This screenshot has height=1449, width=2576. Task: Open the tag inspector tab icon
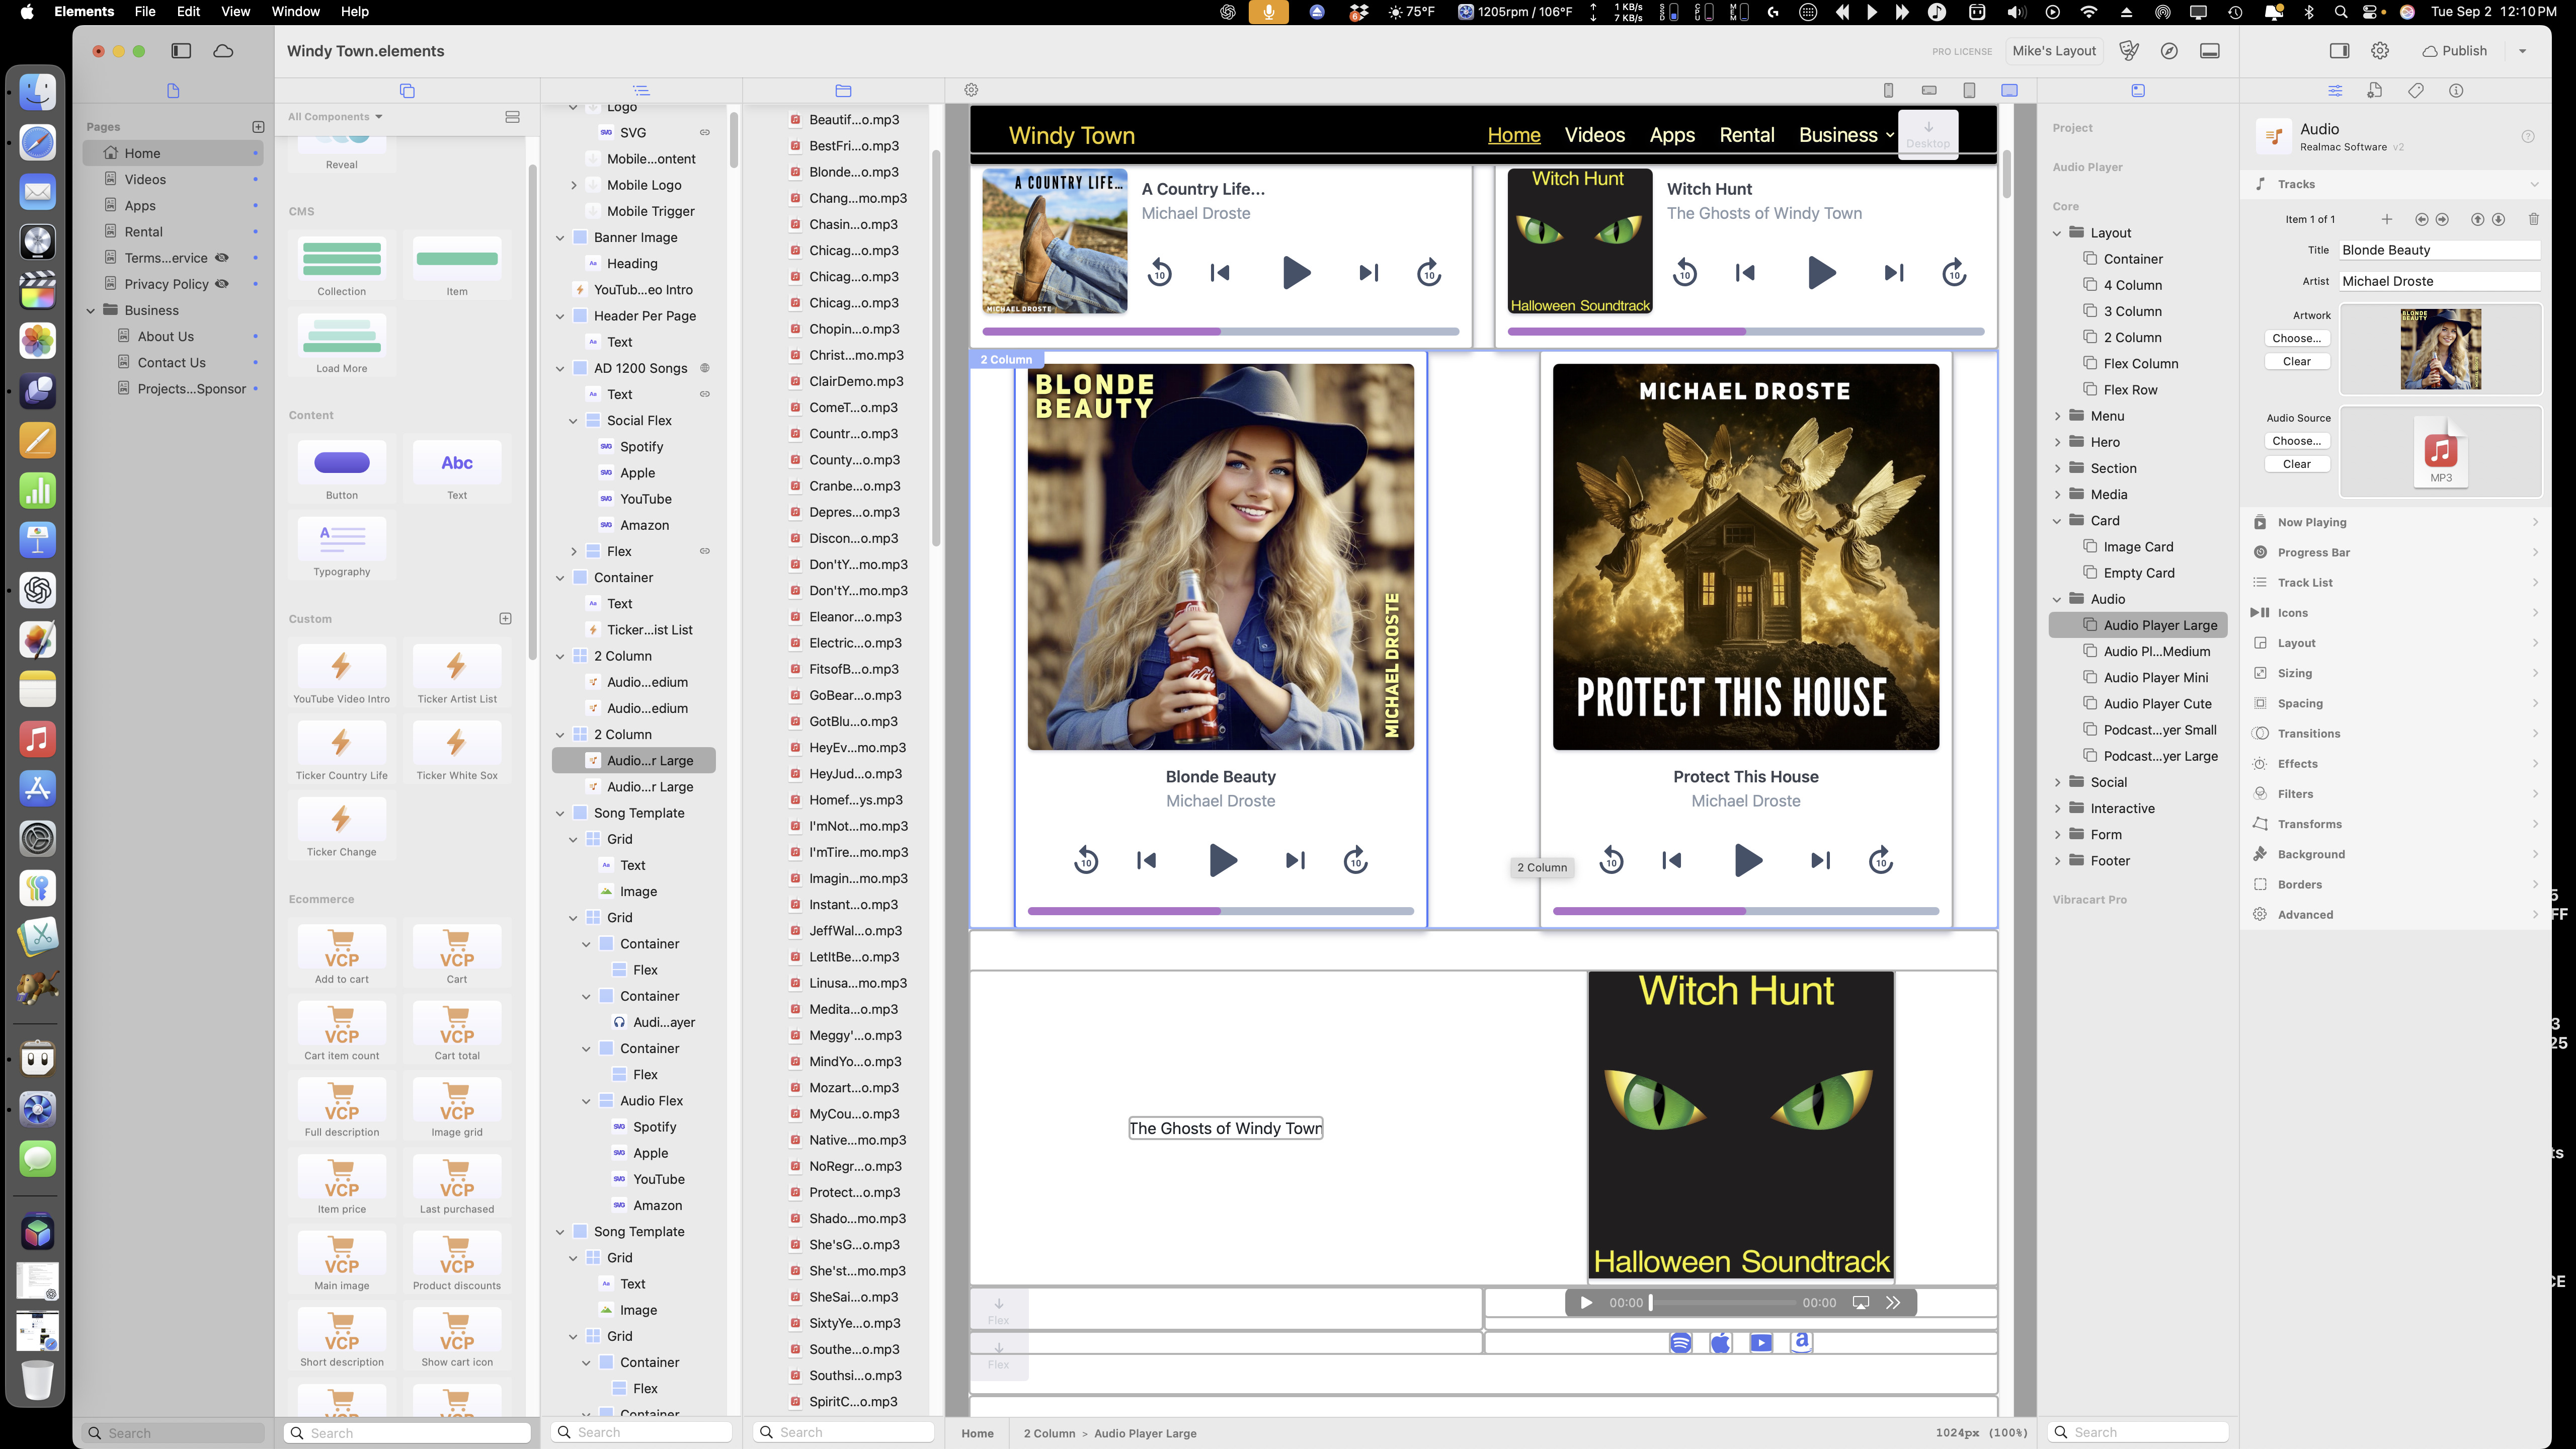[2415, 90]
